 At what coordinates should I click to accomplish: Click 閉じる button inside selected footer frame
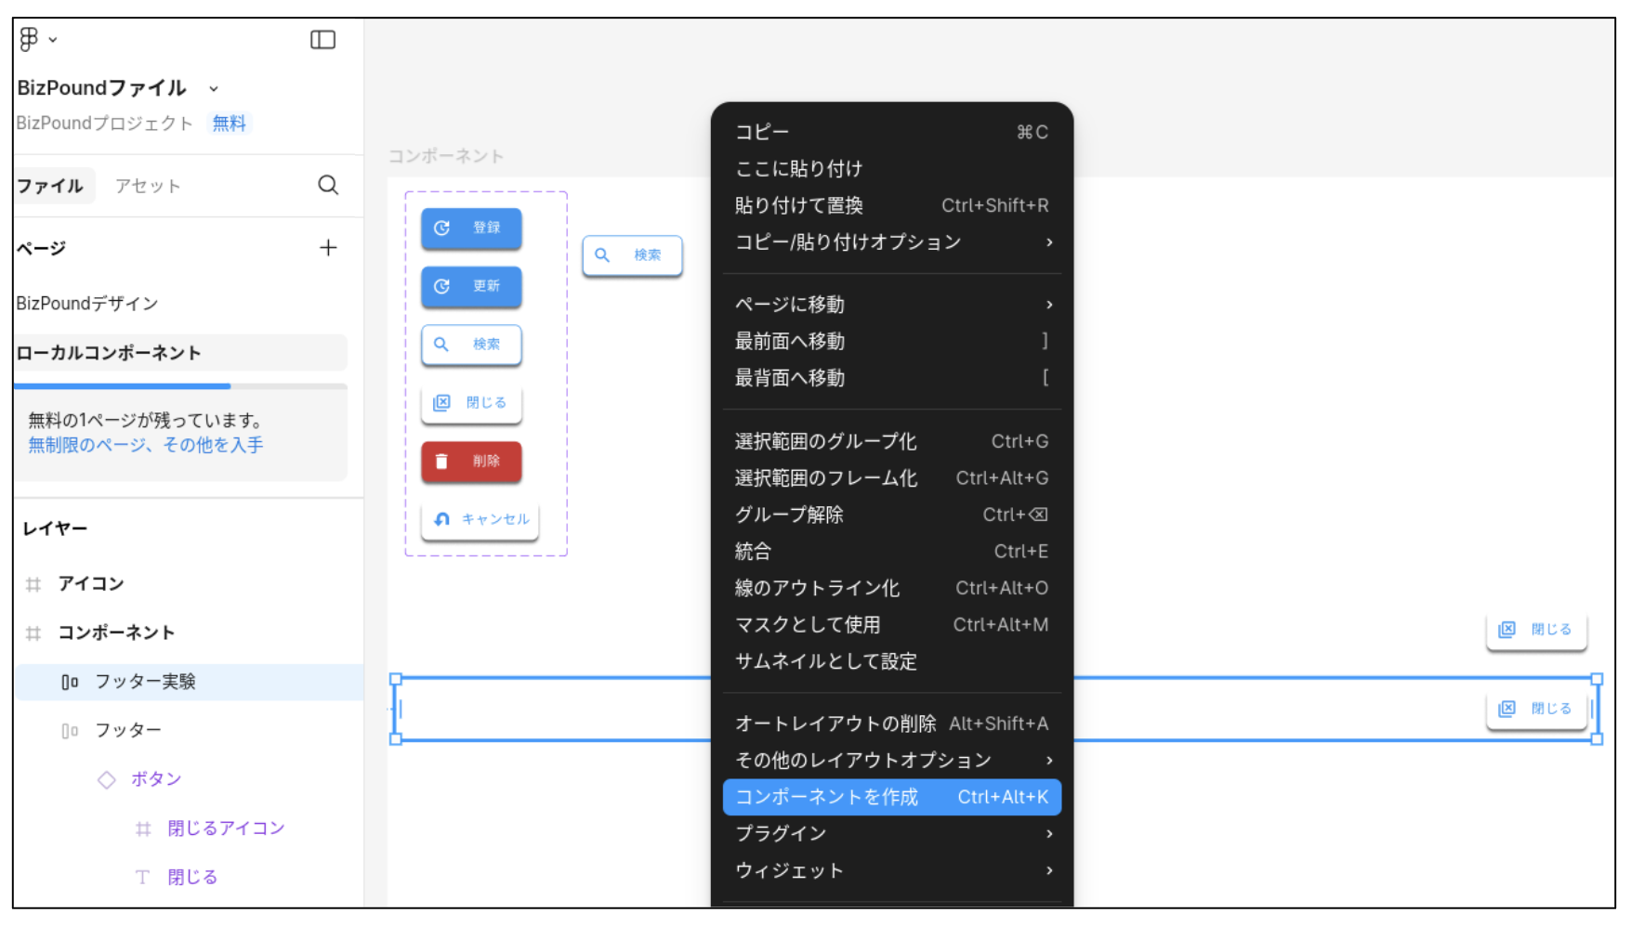coord(1535,709)
